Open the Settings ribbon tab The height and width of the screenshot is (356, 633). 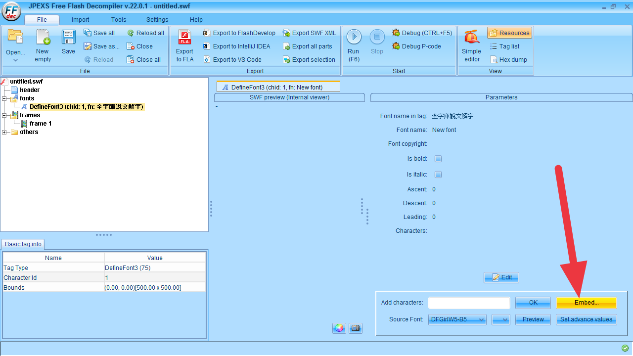[157, 20]
